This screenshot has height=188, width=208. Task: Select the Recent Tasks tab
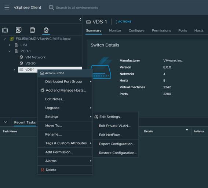[25, 122]
